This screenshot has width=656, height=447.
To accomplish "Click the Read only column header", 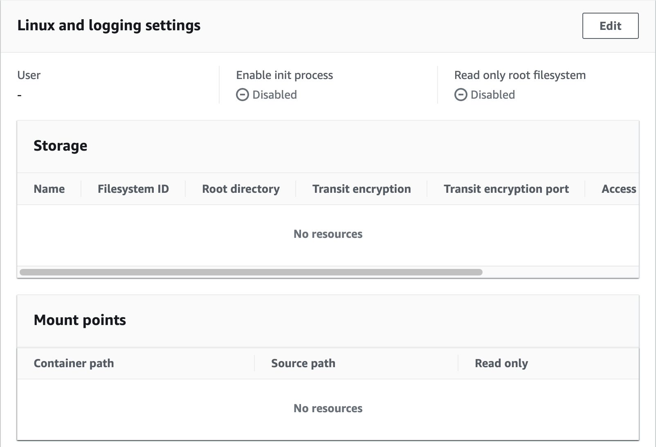I will tap(501, 363).
